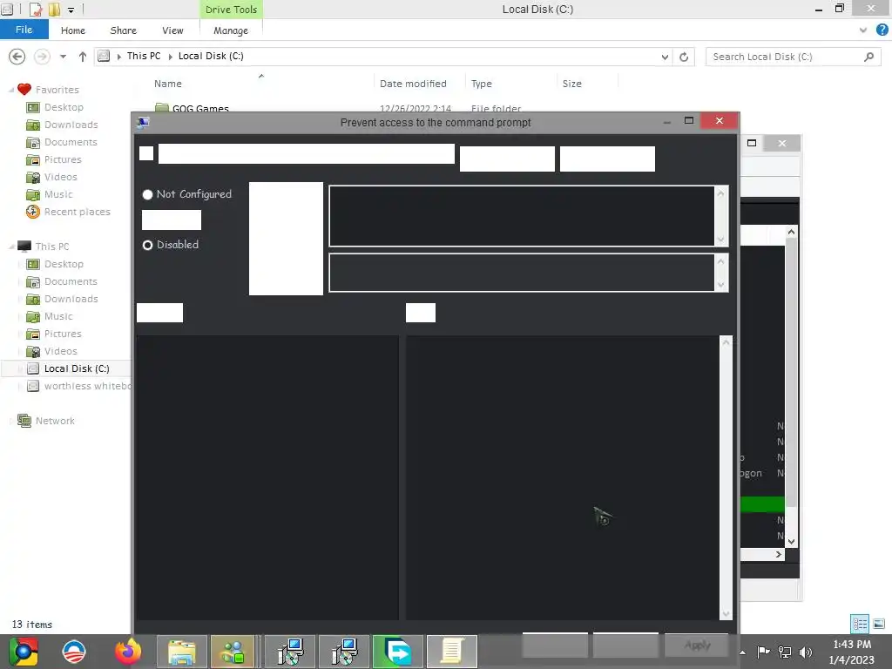Click This PC in the address bar

coord(144,56)
